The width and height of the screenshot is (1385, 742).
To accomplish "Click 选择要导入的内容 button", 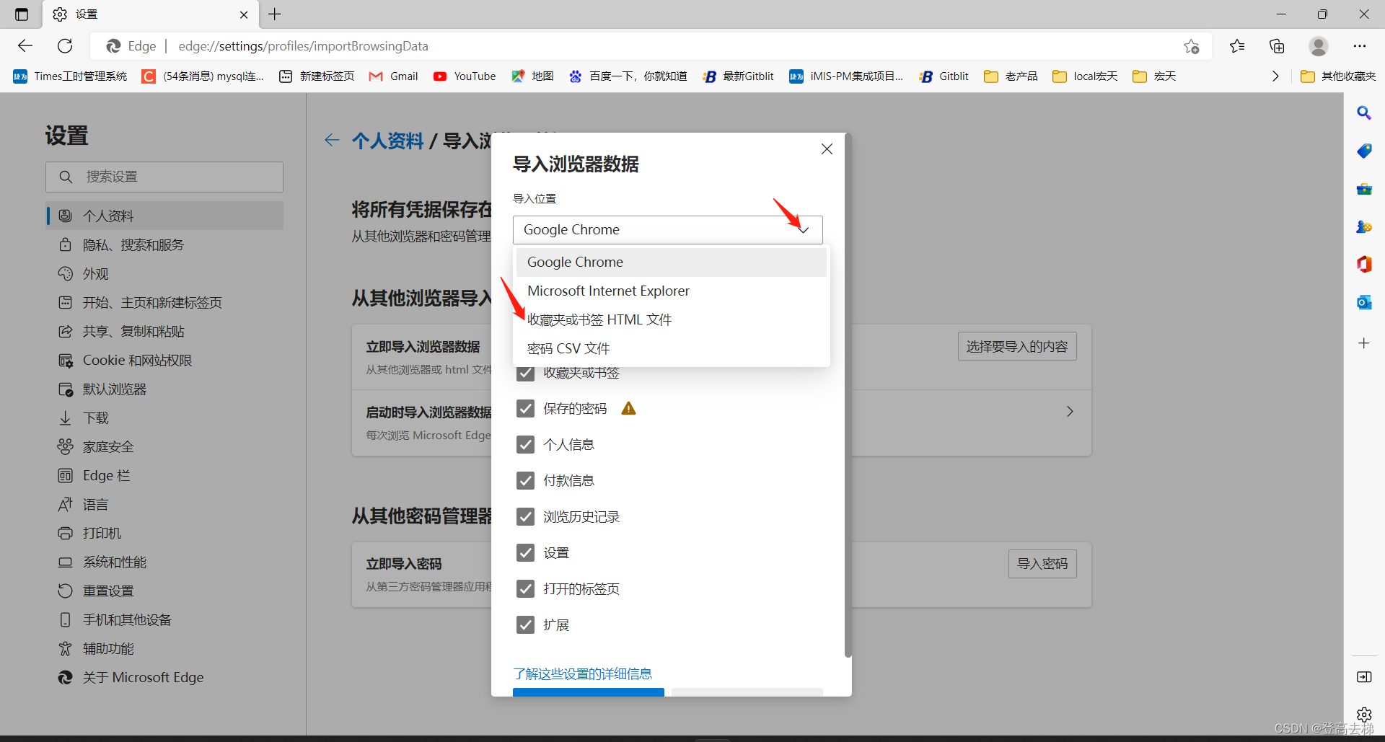I will (1017, 347).
